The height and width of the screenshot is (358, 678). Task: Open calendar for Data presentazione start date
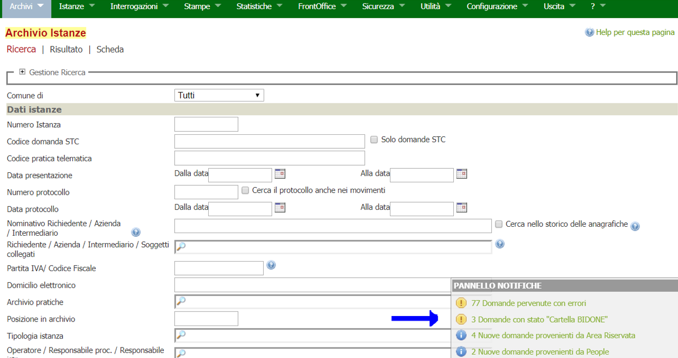click(280, 174)
